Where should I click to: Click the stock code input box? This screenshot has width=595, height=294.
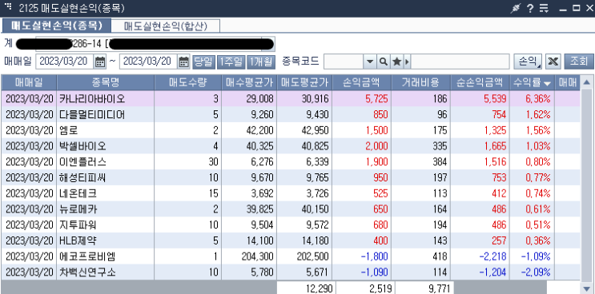coord(344,62)
